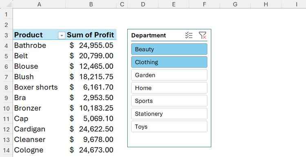Viewport: 306px width, 157px height.
Task: Select the Cleanser cell
Action: 39,140
